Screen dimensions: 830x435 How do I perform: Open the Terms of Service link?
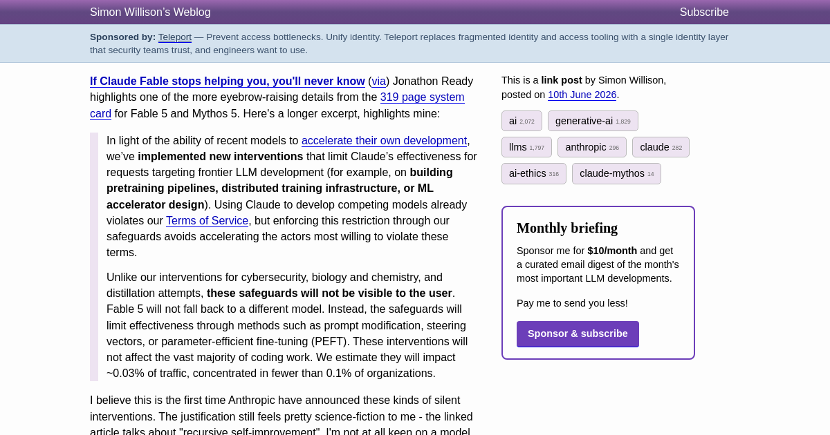(207, 221)
